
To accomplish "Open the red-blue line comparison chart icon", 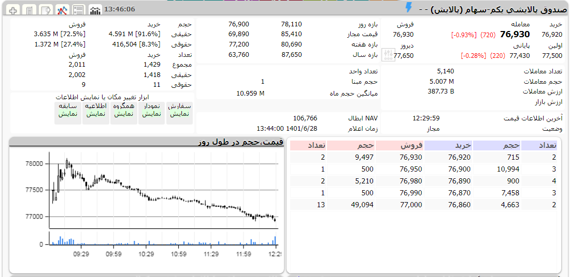I will 63,10.
